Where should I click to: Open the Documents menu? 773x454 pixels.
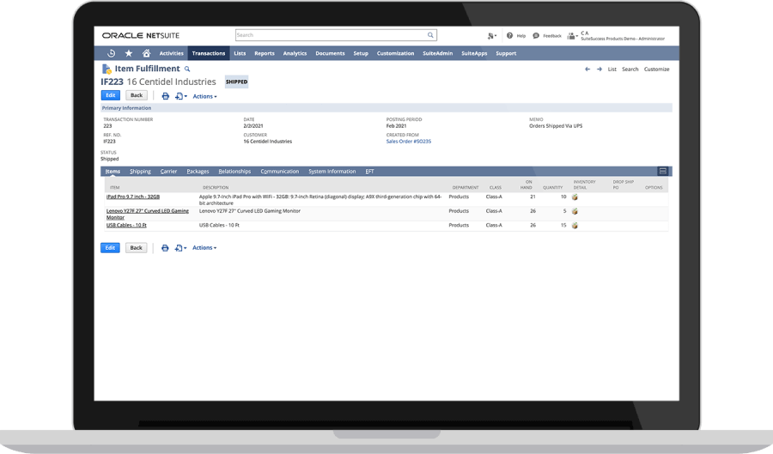[x=330, y=53]
